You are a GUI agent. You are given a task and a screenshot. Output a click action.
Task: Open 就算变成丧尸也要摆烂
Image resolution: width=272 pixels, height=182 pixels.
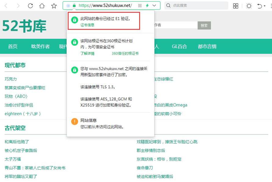pyautogui.click(x=25, y=88)
